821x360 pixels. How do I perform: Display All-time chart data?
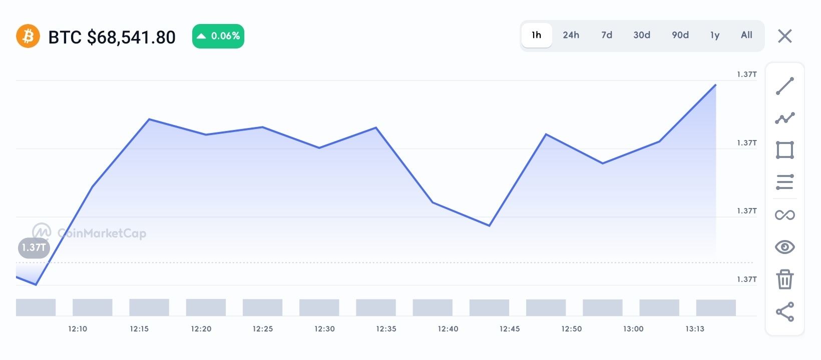(x=746, y=35)
